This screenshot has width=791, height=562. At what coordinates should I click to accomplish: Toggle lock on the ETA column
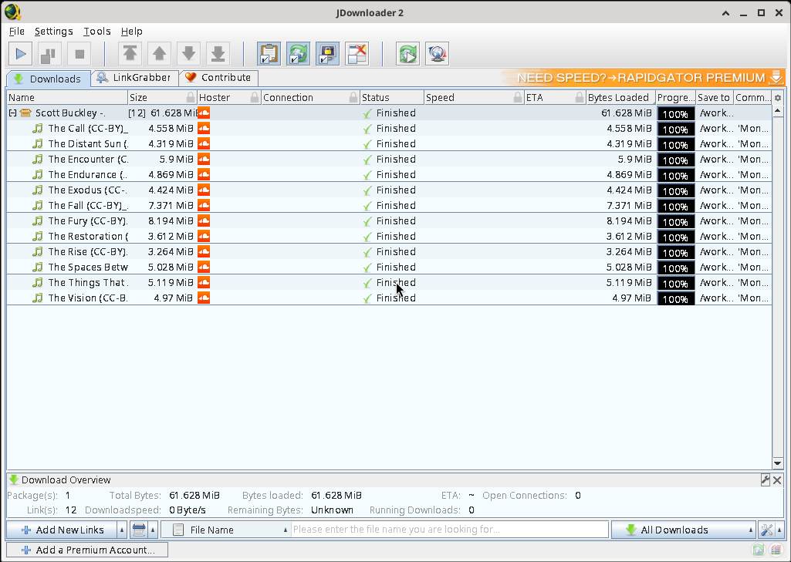580,97
